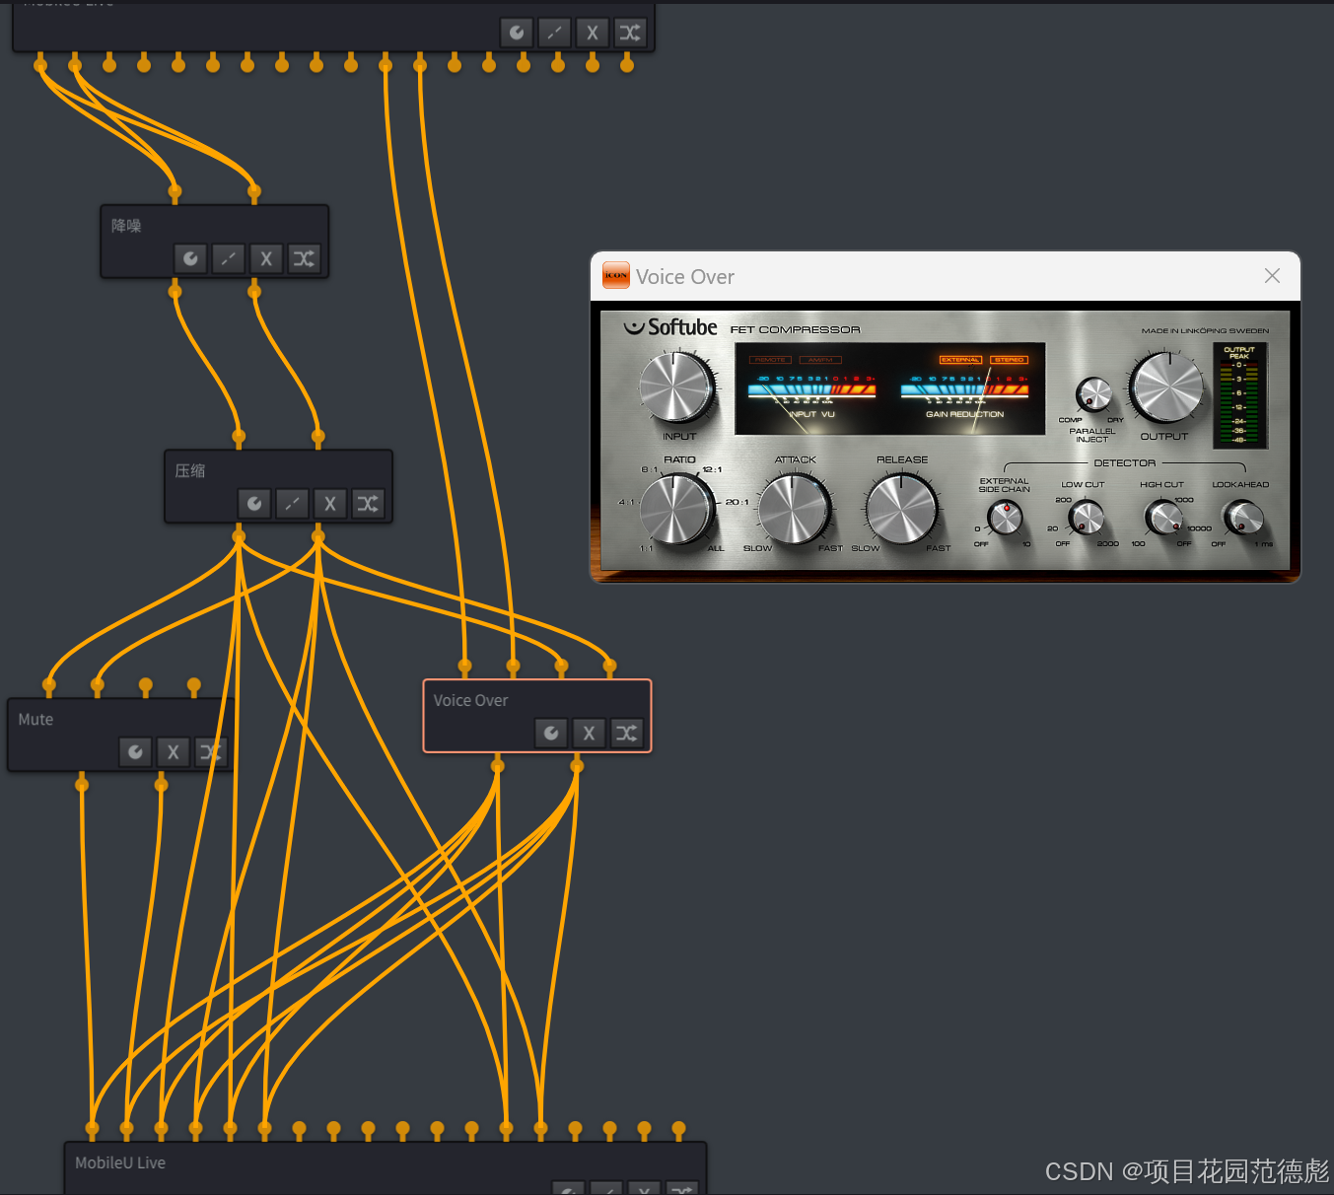
Task: Click the EXTERNAL SIDE CHAIN knob
Action: click(x=1005, y=517)
